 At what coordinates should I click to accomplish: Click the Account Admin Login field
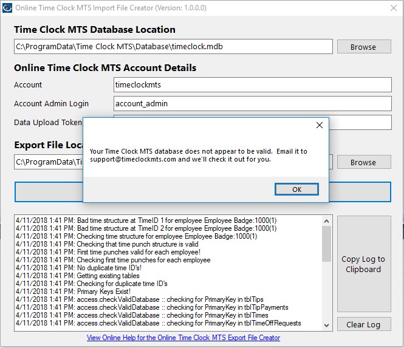(253, 104)
